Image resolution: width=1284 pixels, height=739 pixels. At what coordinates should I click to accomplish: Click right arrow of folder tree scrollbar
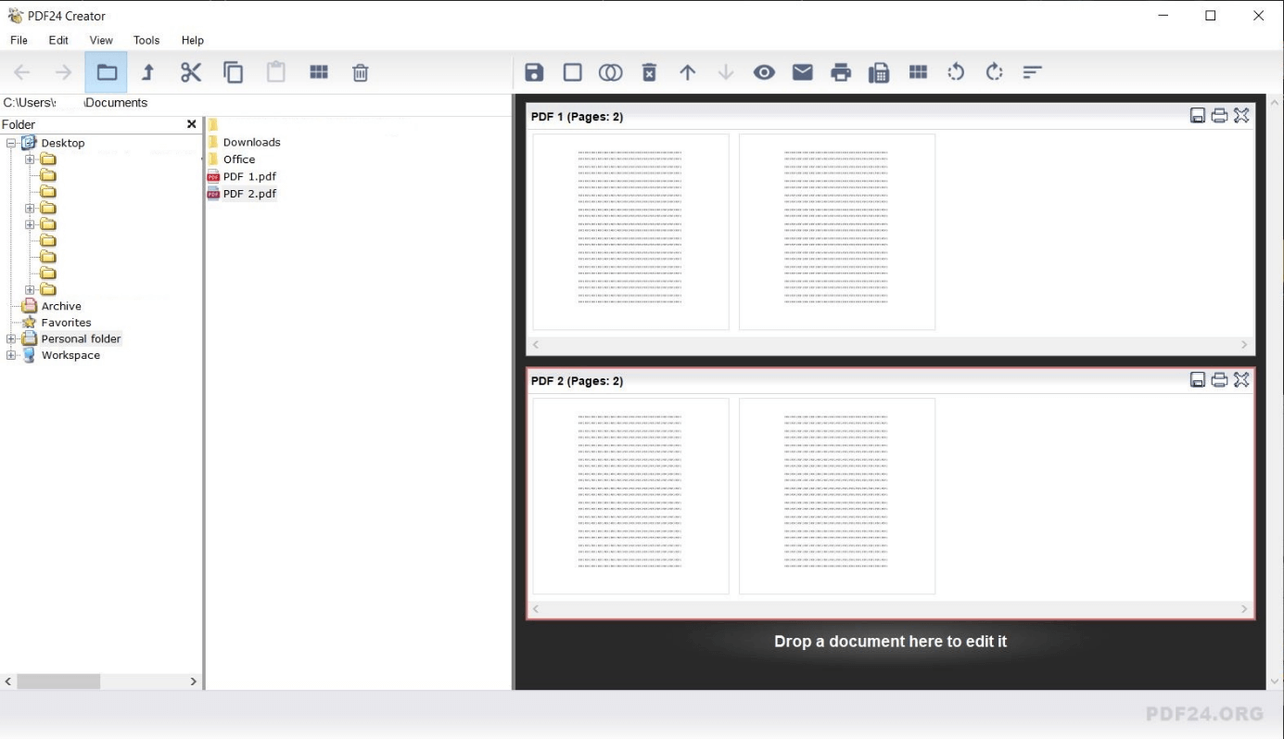point(193,682)
